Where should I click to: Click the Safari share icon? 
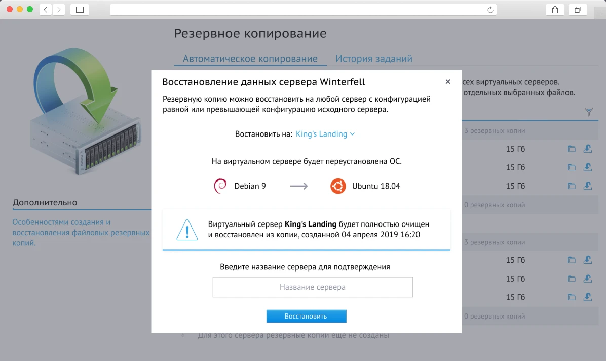[554, 9]
